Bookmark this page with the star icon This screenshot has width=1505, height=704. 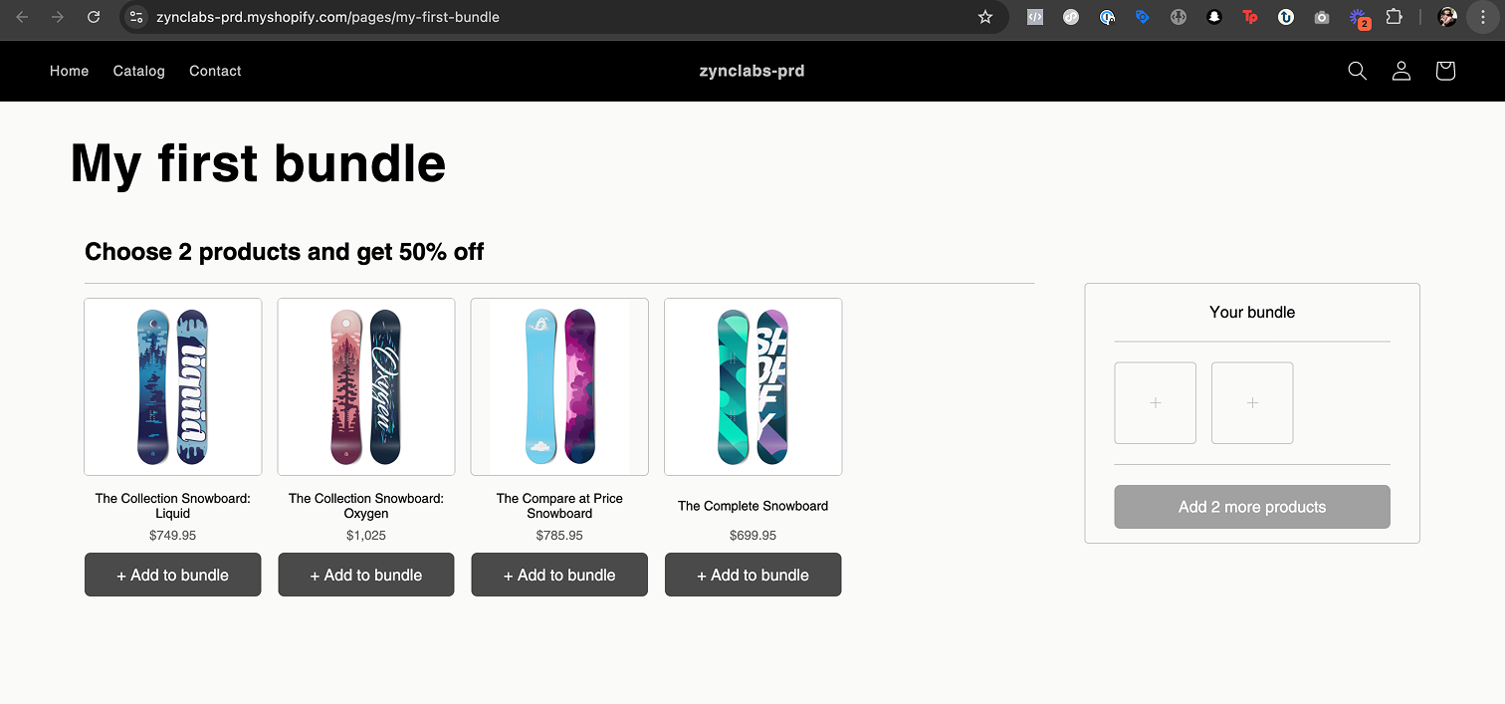(985, 17)
